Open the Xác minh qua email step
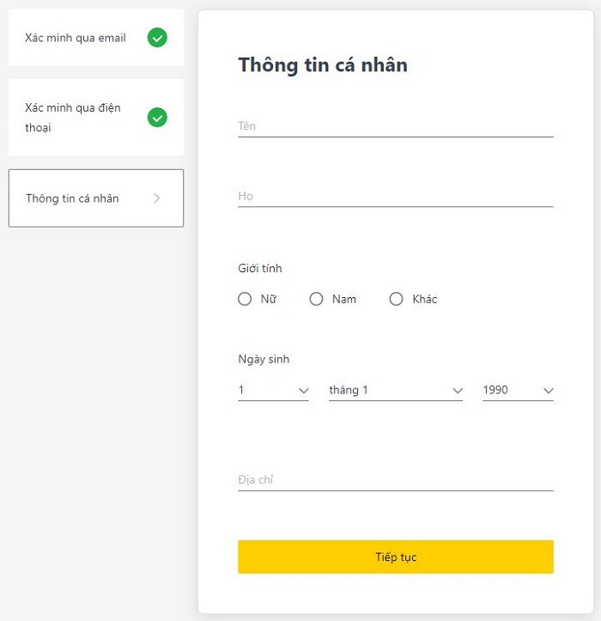The image size is (601, 621). coord(76,38)
